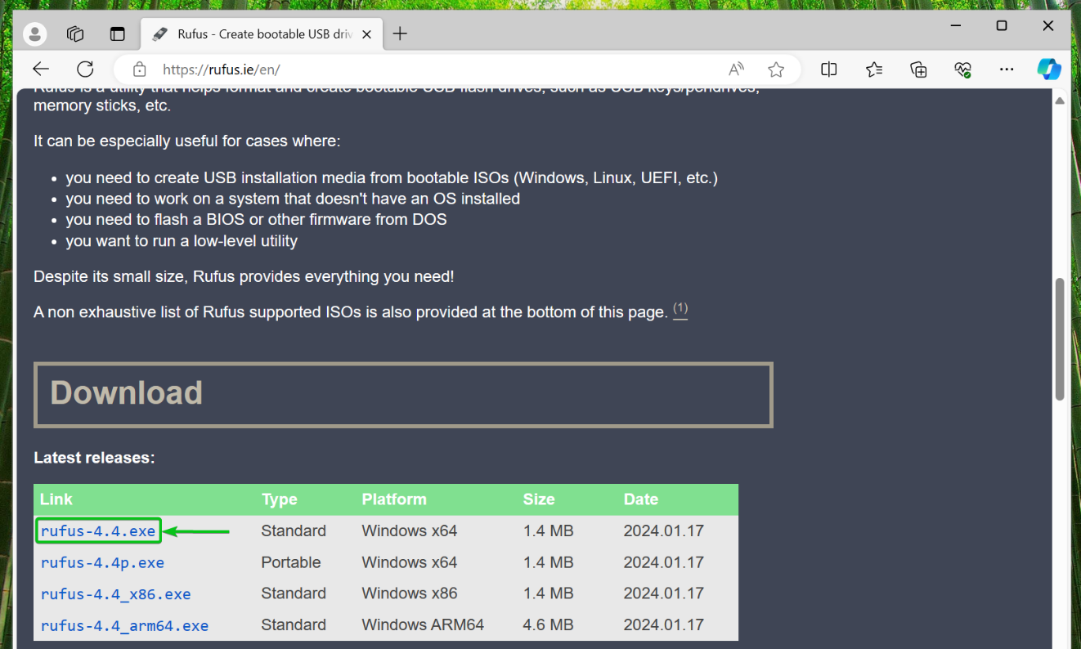The width and height of the screenshot is (1081, 649).
Task: Click 'Despite its small size' sentence
Action: click(x=244, y=277)
